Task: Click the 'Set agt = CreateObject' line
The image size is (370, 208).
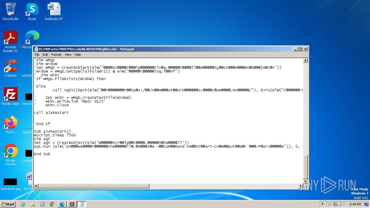Action: point(112,143)
